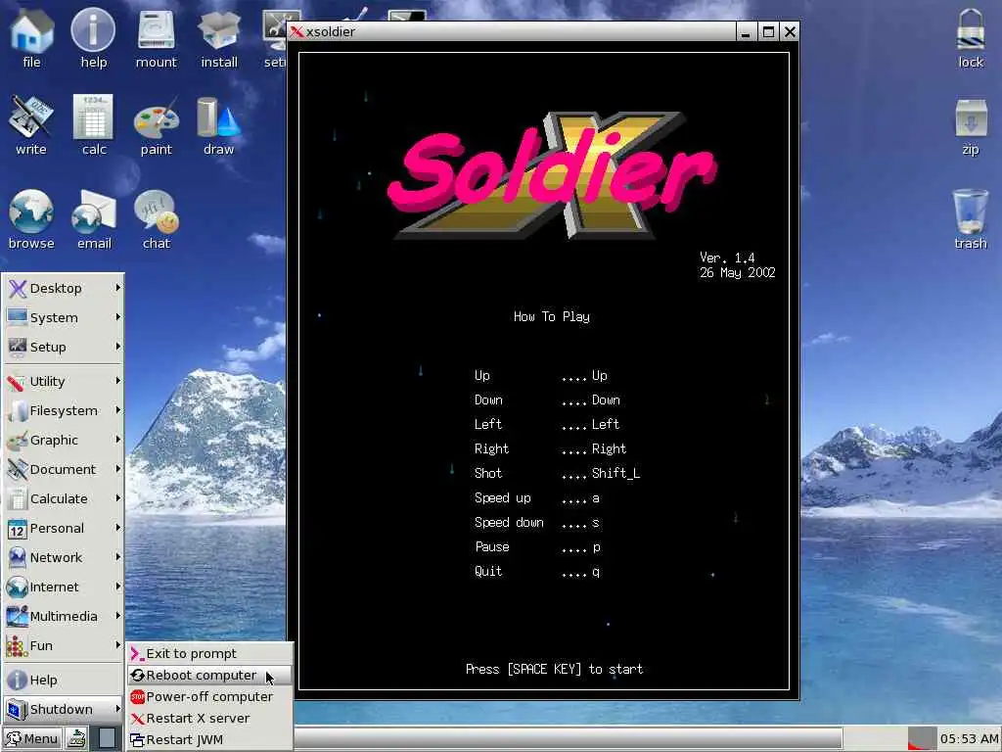Minimize the xsoldier window
The width and height of the screenshot is (1002, 752).
click(745, 31)
